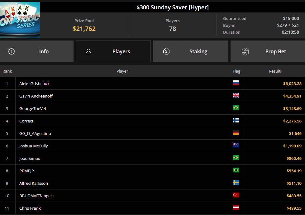Click the $300 Sunday Saver [Hyper] title
The image size is (305, 215).
[173, 7]
